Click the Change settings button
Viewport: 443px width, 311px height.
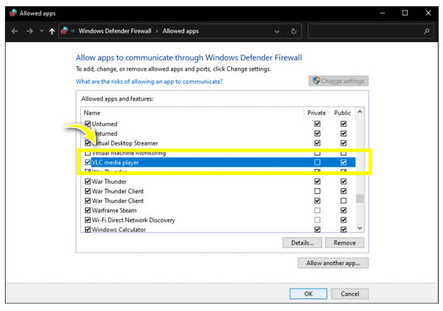point(338,81)
